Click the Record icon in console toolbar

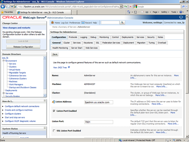tap(83, 22)
